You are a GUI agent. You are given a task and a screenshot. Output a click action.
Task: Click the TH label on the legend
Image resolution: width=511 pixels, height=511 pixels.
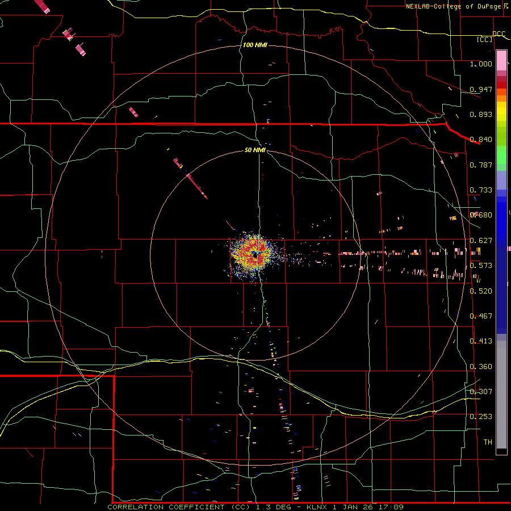488,442
